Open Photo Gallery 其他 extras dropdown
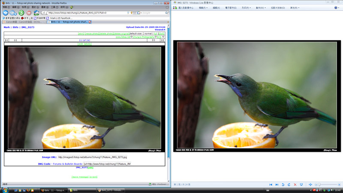Viewport: 343px width, 193px height. coord(295,8)
